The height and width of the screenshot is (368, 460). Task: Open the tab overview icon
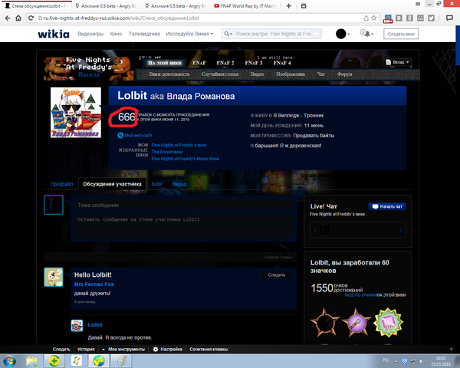click(304, 6)
